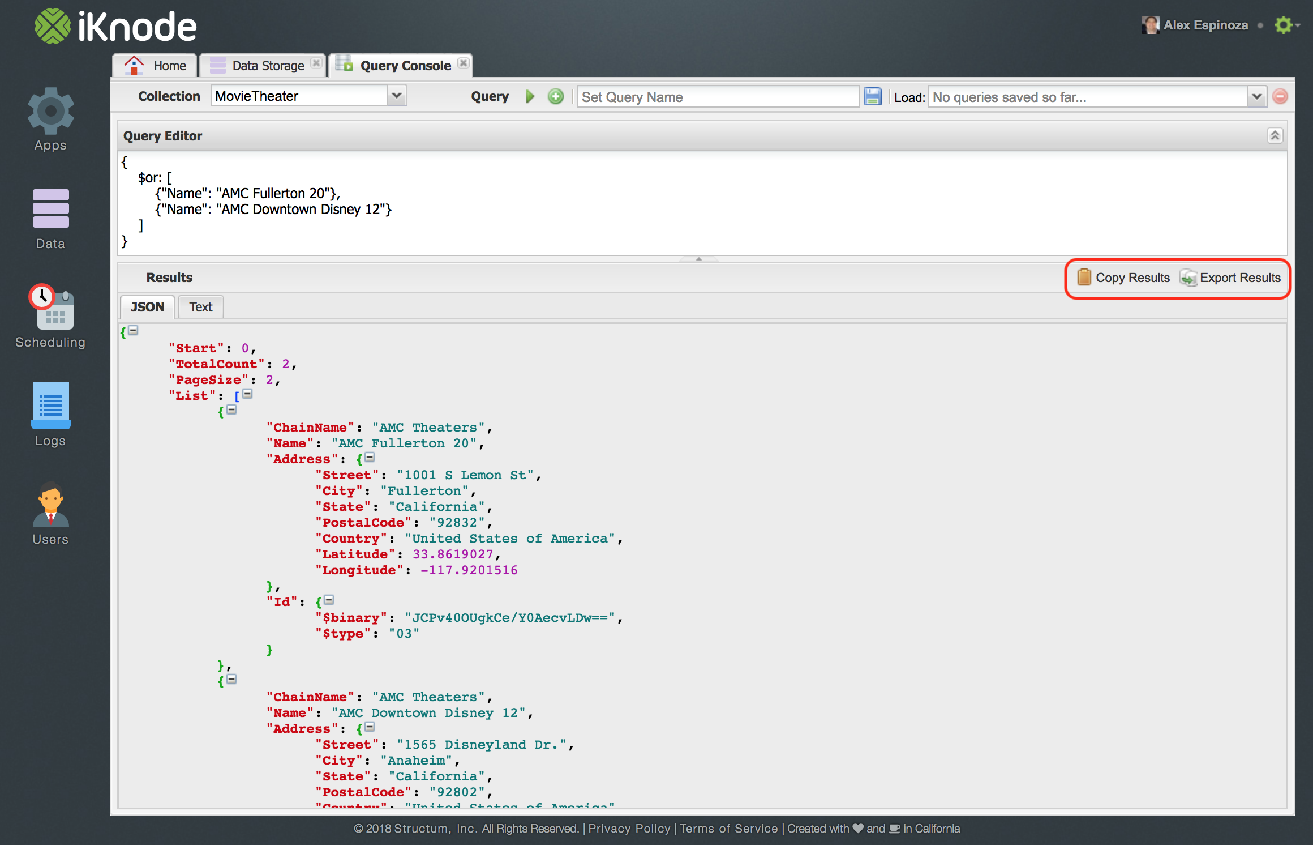Click the PostalCode value "92802"
Viewport: 1313px width, 845px height.
(x=457, y=792)
